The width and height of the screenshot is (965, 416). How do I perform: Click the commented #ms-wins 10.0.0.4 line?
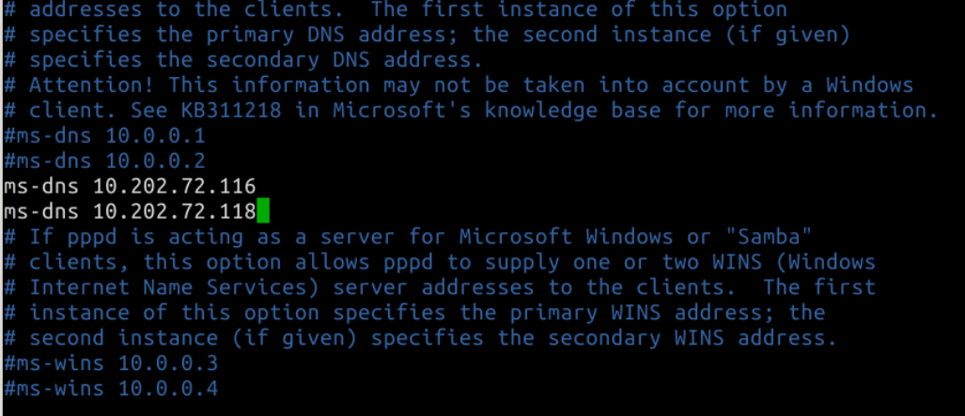point(111,389)
